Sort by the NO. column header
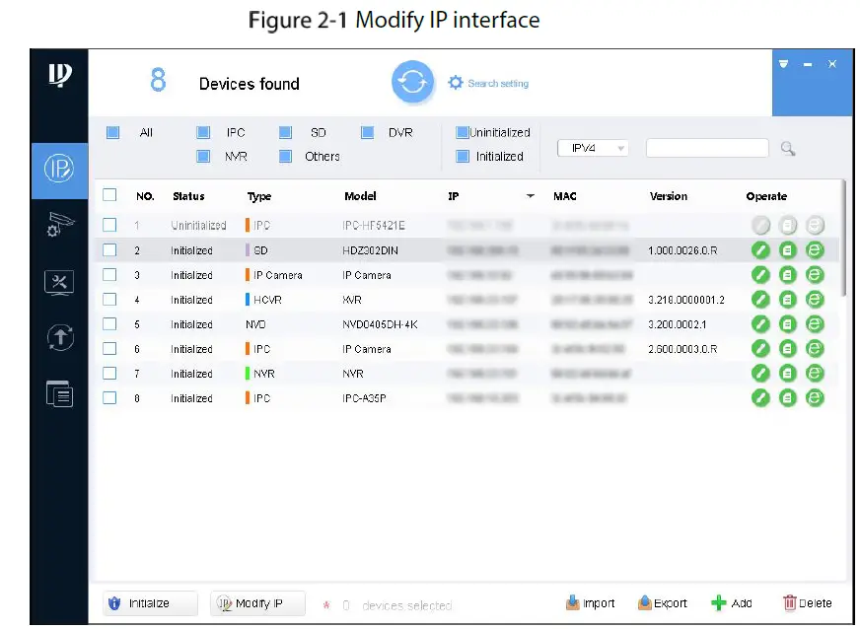Screen dimensions: 860x629 145,196
